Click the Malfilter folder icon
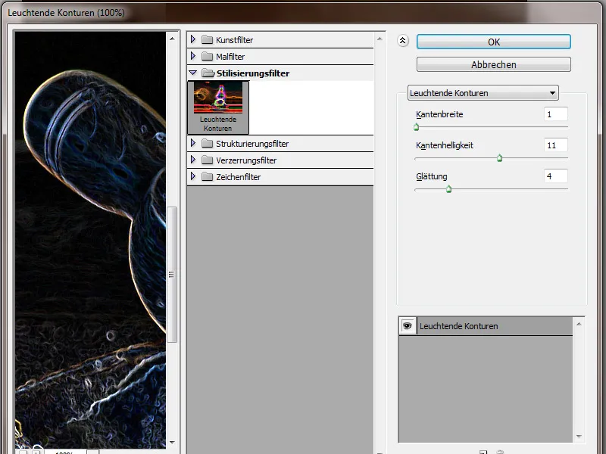The image size is (606, 454). click(207, 56)
